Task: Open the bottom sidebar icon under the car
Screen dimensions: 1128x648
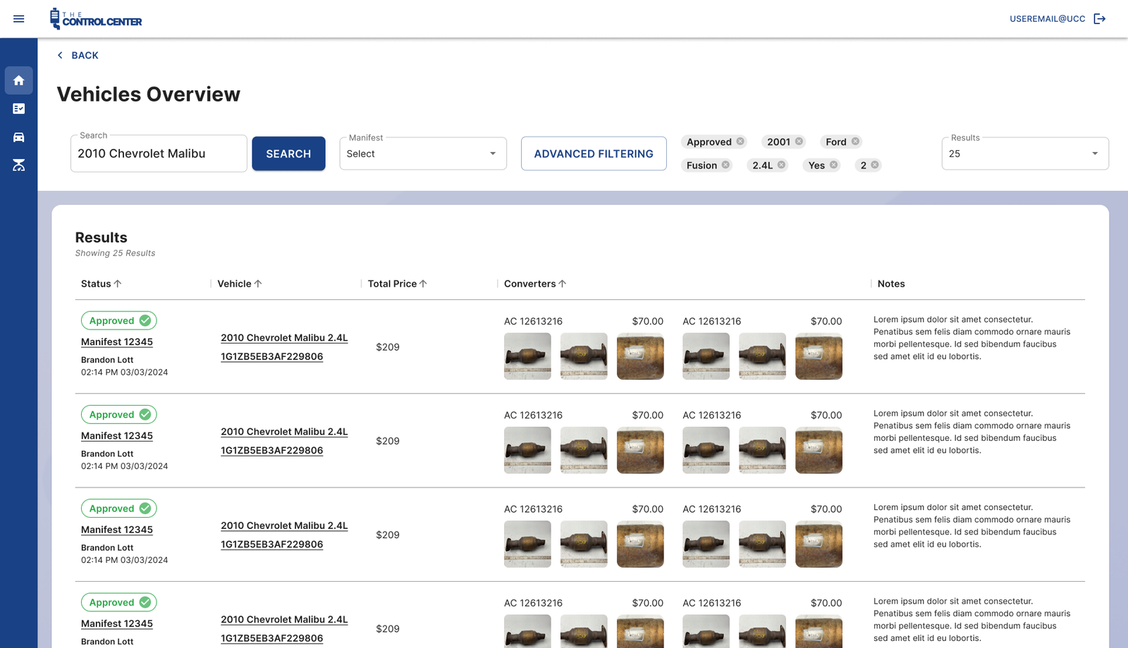Action: (x=19, y=165)
